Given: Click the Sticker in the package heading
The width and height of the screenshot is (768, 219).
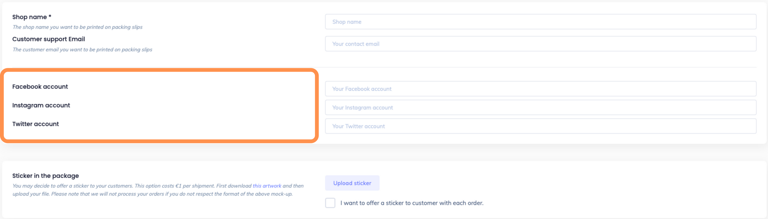Looking at the screenshot, I should click(45, 176).
